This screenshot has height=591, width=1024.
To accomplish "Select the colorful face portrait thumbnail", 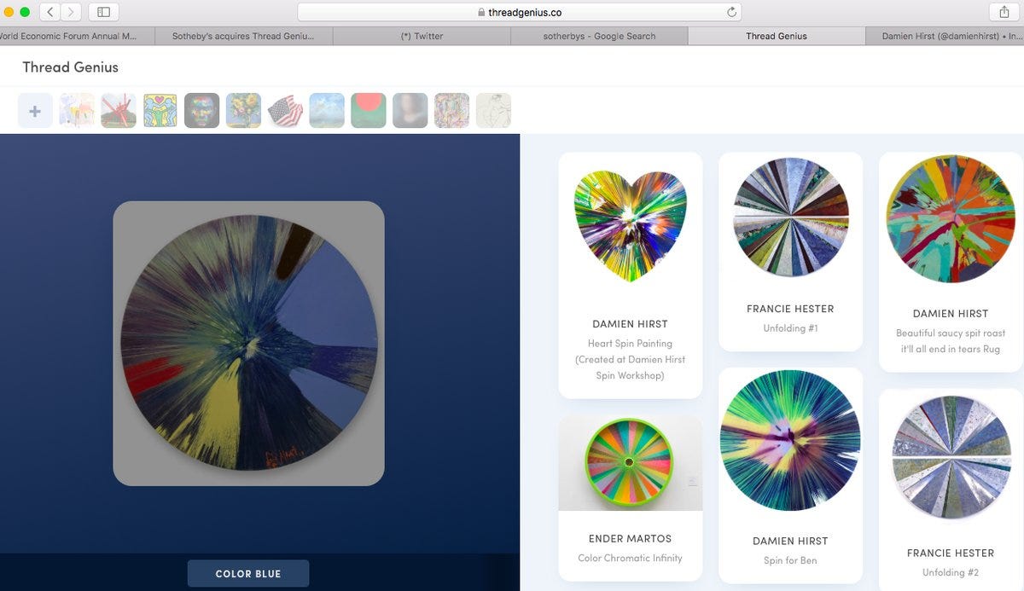I will (x=202, y=111).
